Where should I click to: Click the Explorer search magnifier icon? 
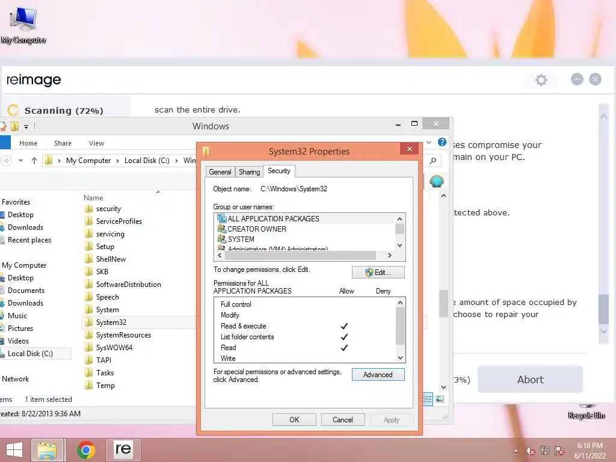433,160
